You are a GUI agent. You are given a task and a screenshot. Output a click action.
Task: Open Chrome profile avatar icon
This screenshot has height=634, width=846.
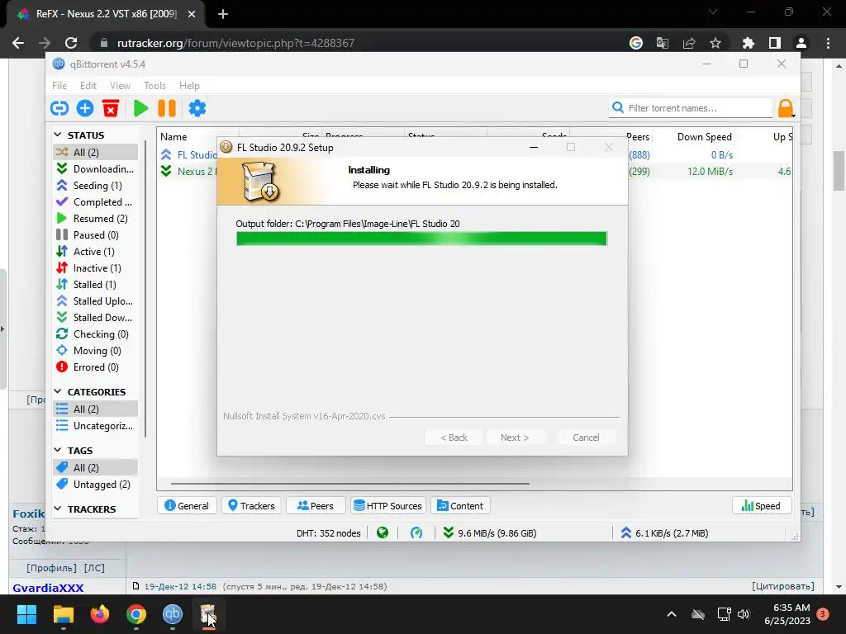pos(801,43)
